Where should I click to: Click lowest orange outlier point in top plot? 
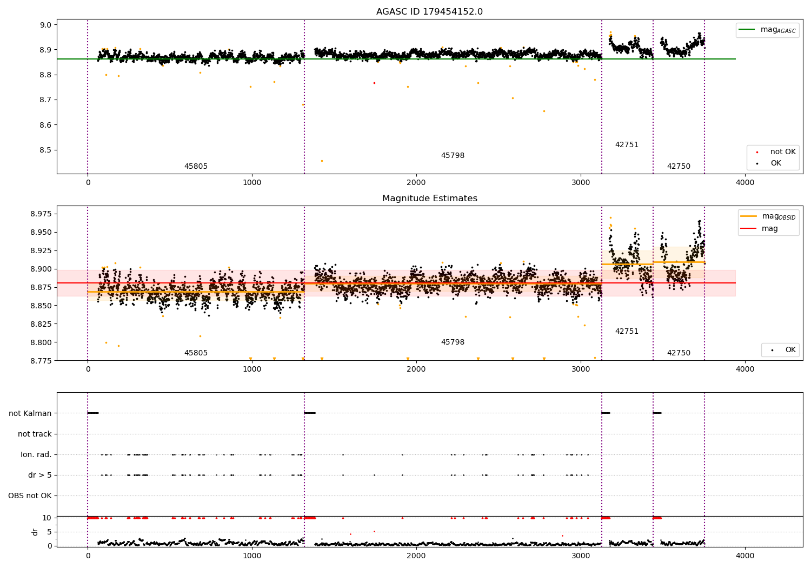pos(322,161)
